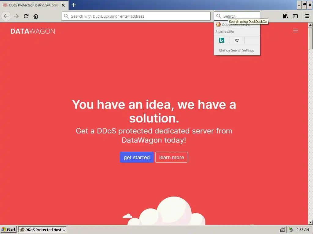The height and width of the screenshot is (234, 313).
Task: Minimize the browser window
Action: 299,5
